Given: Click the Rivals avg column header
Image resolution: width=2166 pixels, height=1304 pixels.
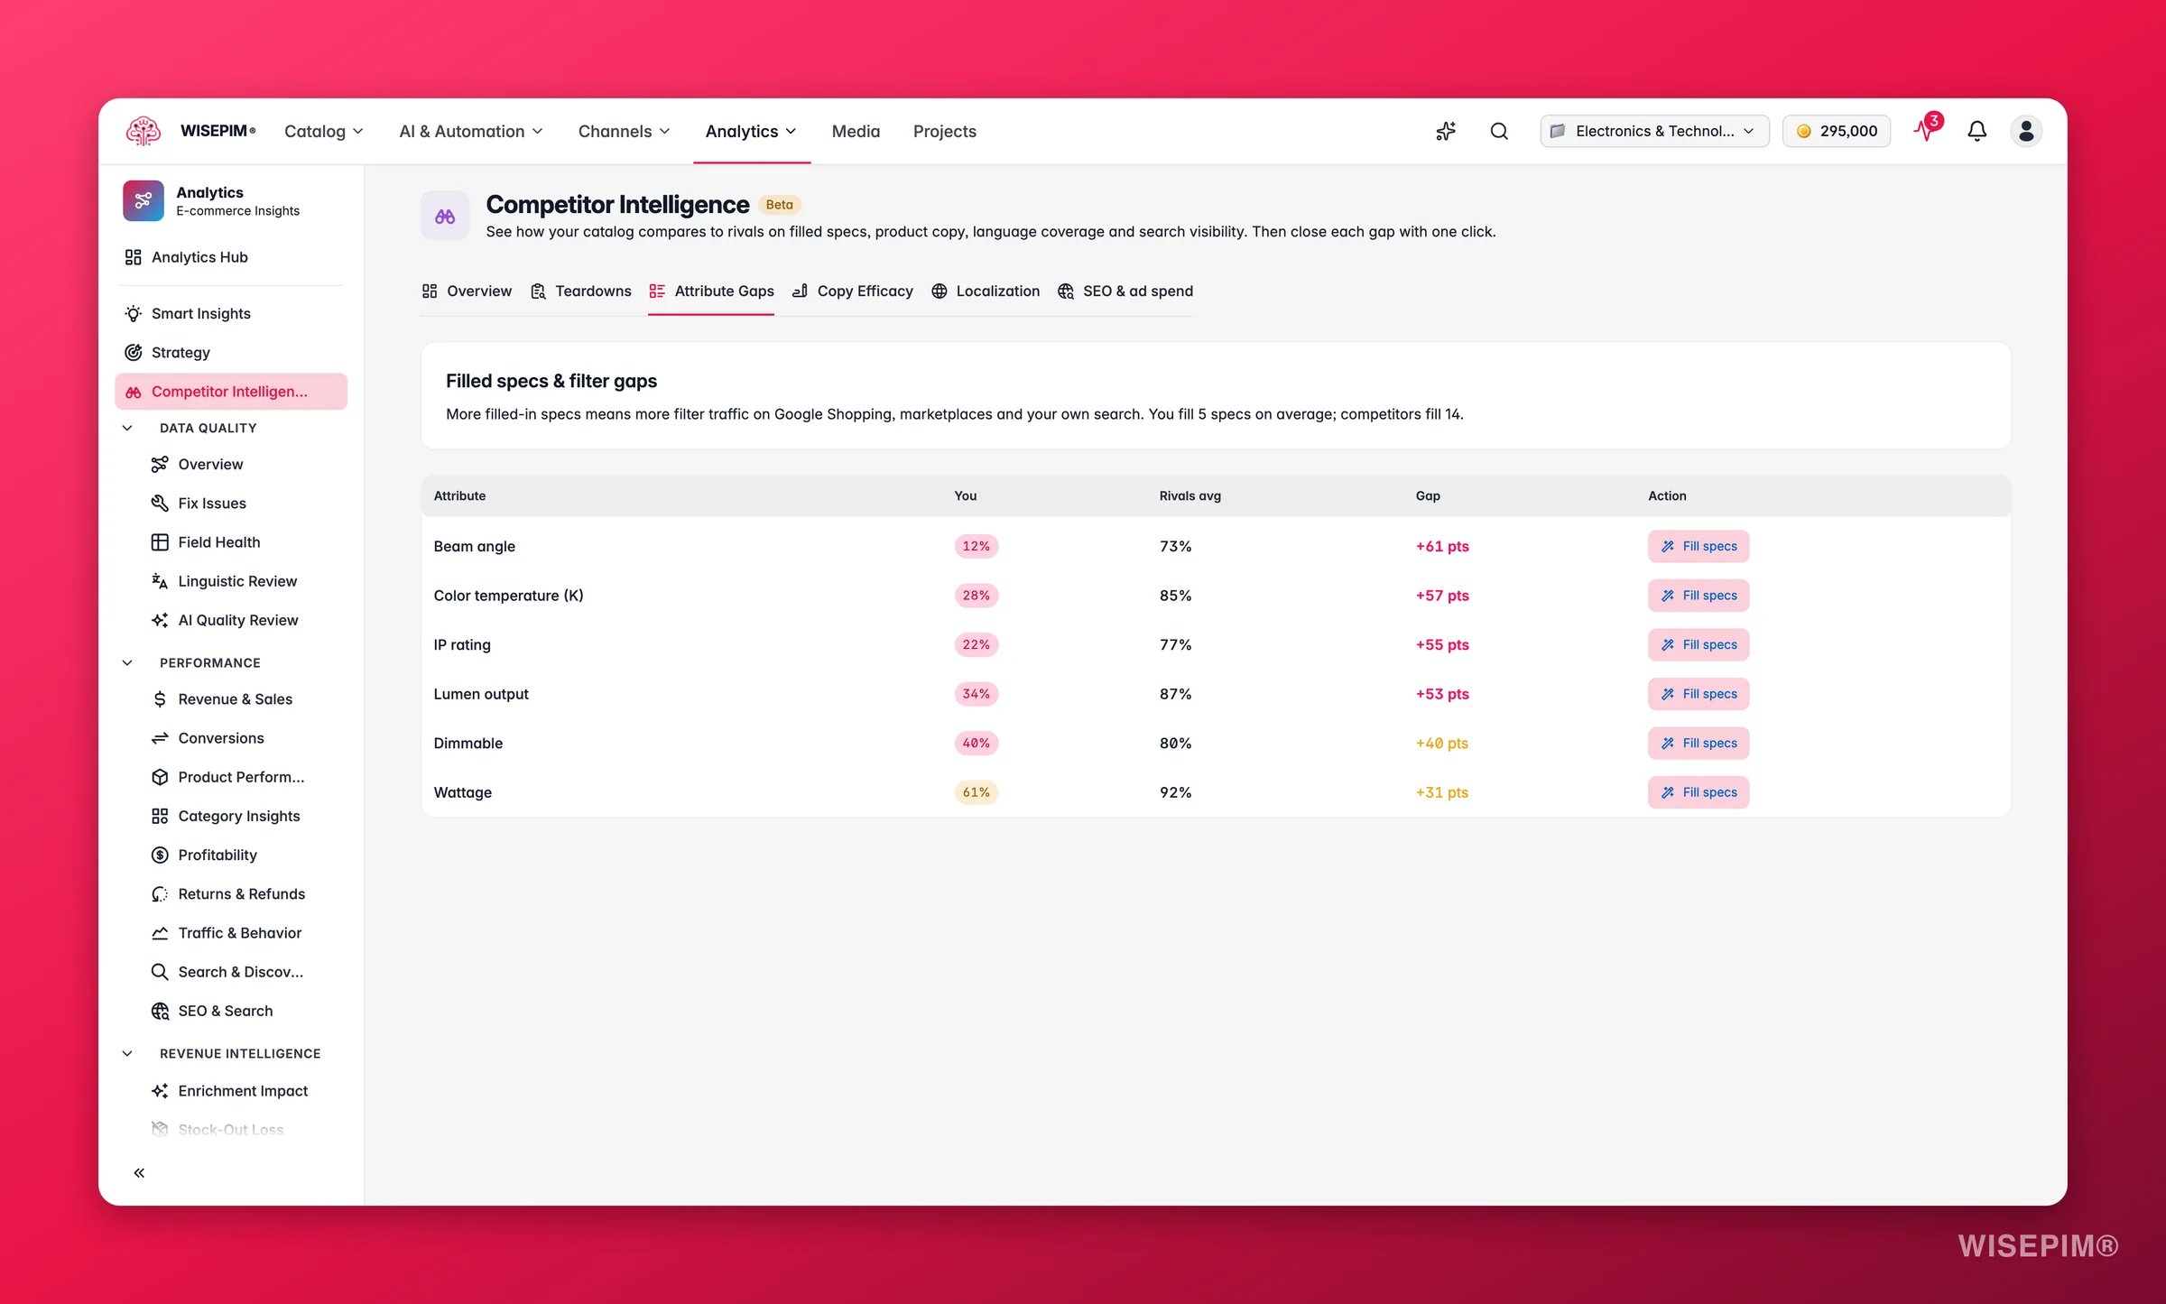Looking at the screenshot, I should [x=1189, y=495].
